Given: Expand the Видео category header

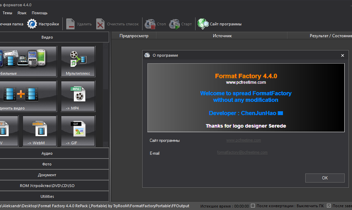Looking at the screenshot, I should (x=54, y=37).
